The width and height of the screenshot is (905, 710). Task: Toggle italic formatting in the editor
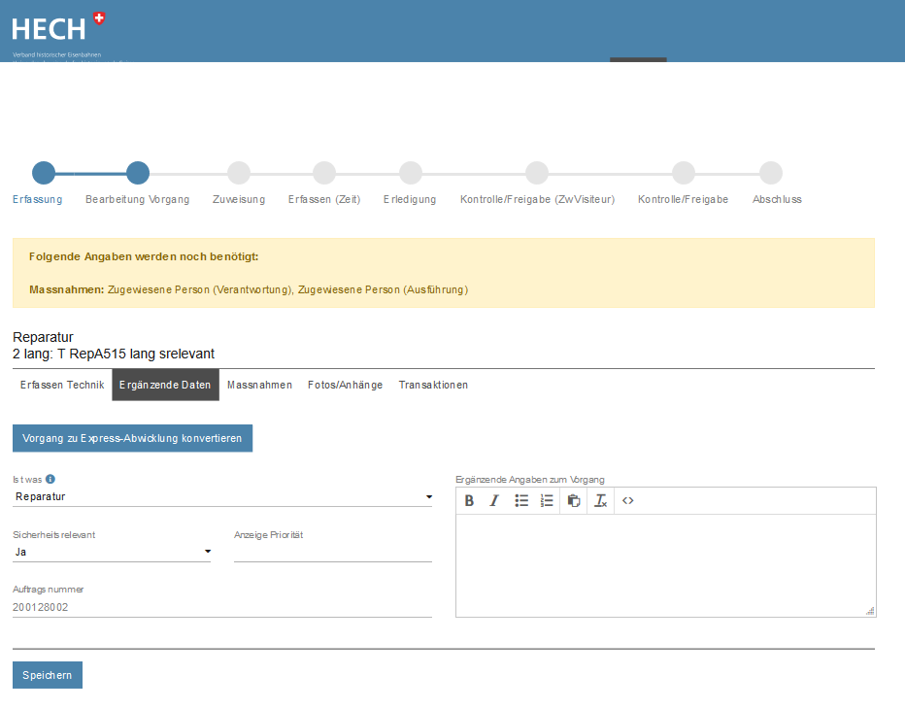(494, 501)
